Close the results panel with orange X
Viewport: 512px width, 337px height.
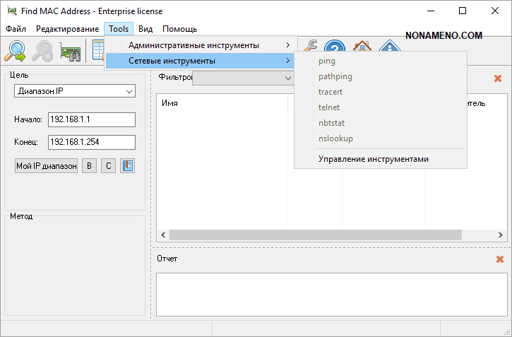pyautogui.click(x=498, y=78)
